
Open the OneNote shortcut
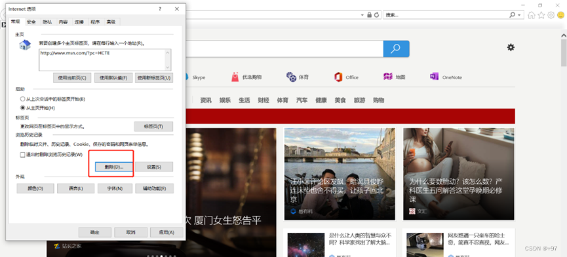[446, 77]
